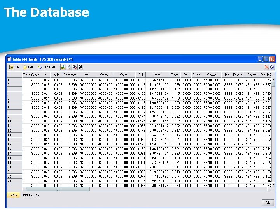The width and height of the screenshot is (280, 210).
Task: Click the print toolbar icon
Action: (x=69, y=67)
